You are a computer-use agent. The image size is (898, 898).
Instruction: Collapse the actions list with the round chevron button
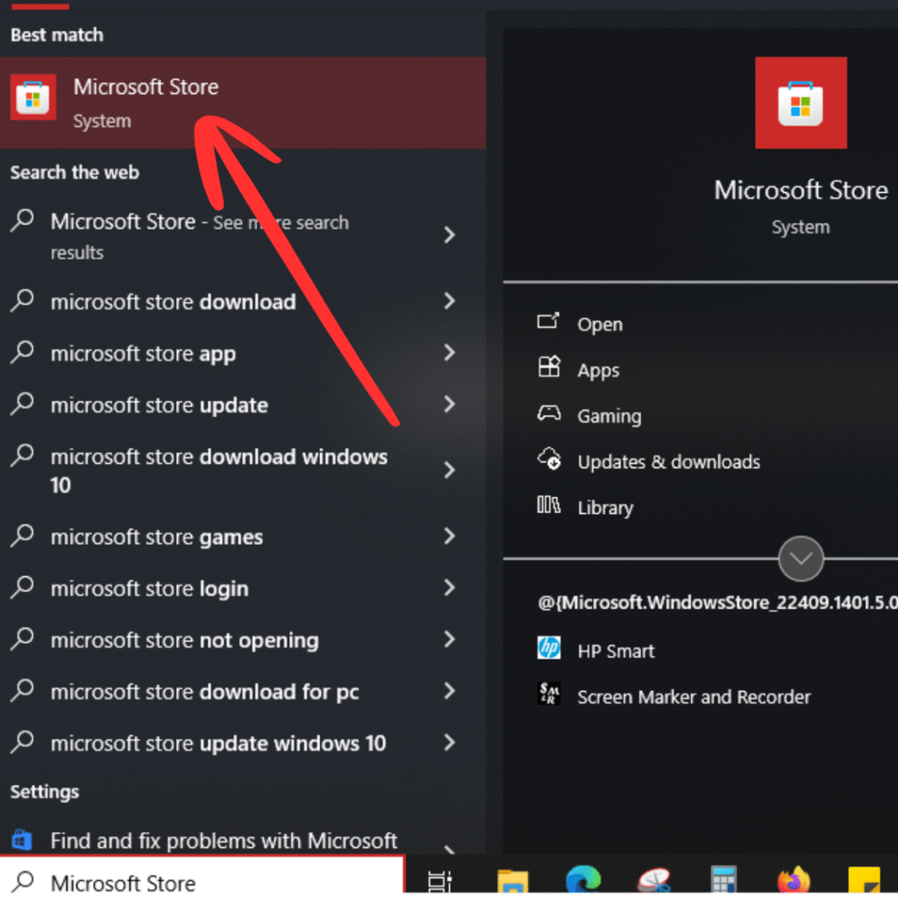pyautogui.click(x=801, y=559)
